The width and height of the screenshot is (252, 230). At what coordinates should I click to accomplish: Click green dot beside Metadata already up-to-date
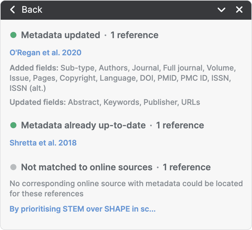[13, 125]
